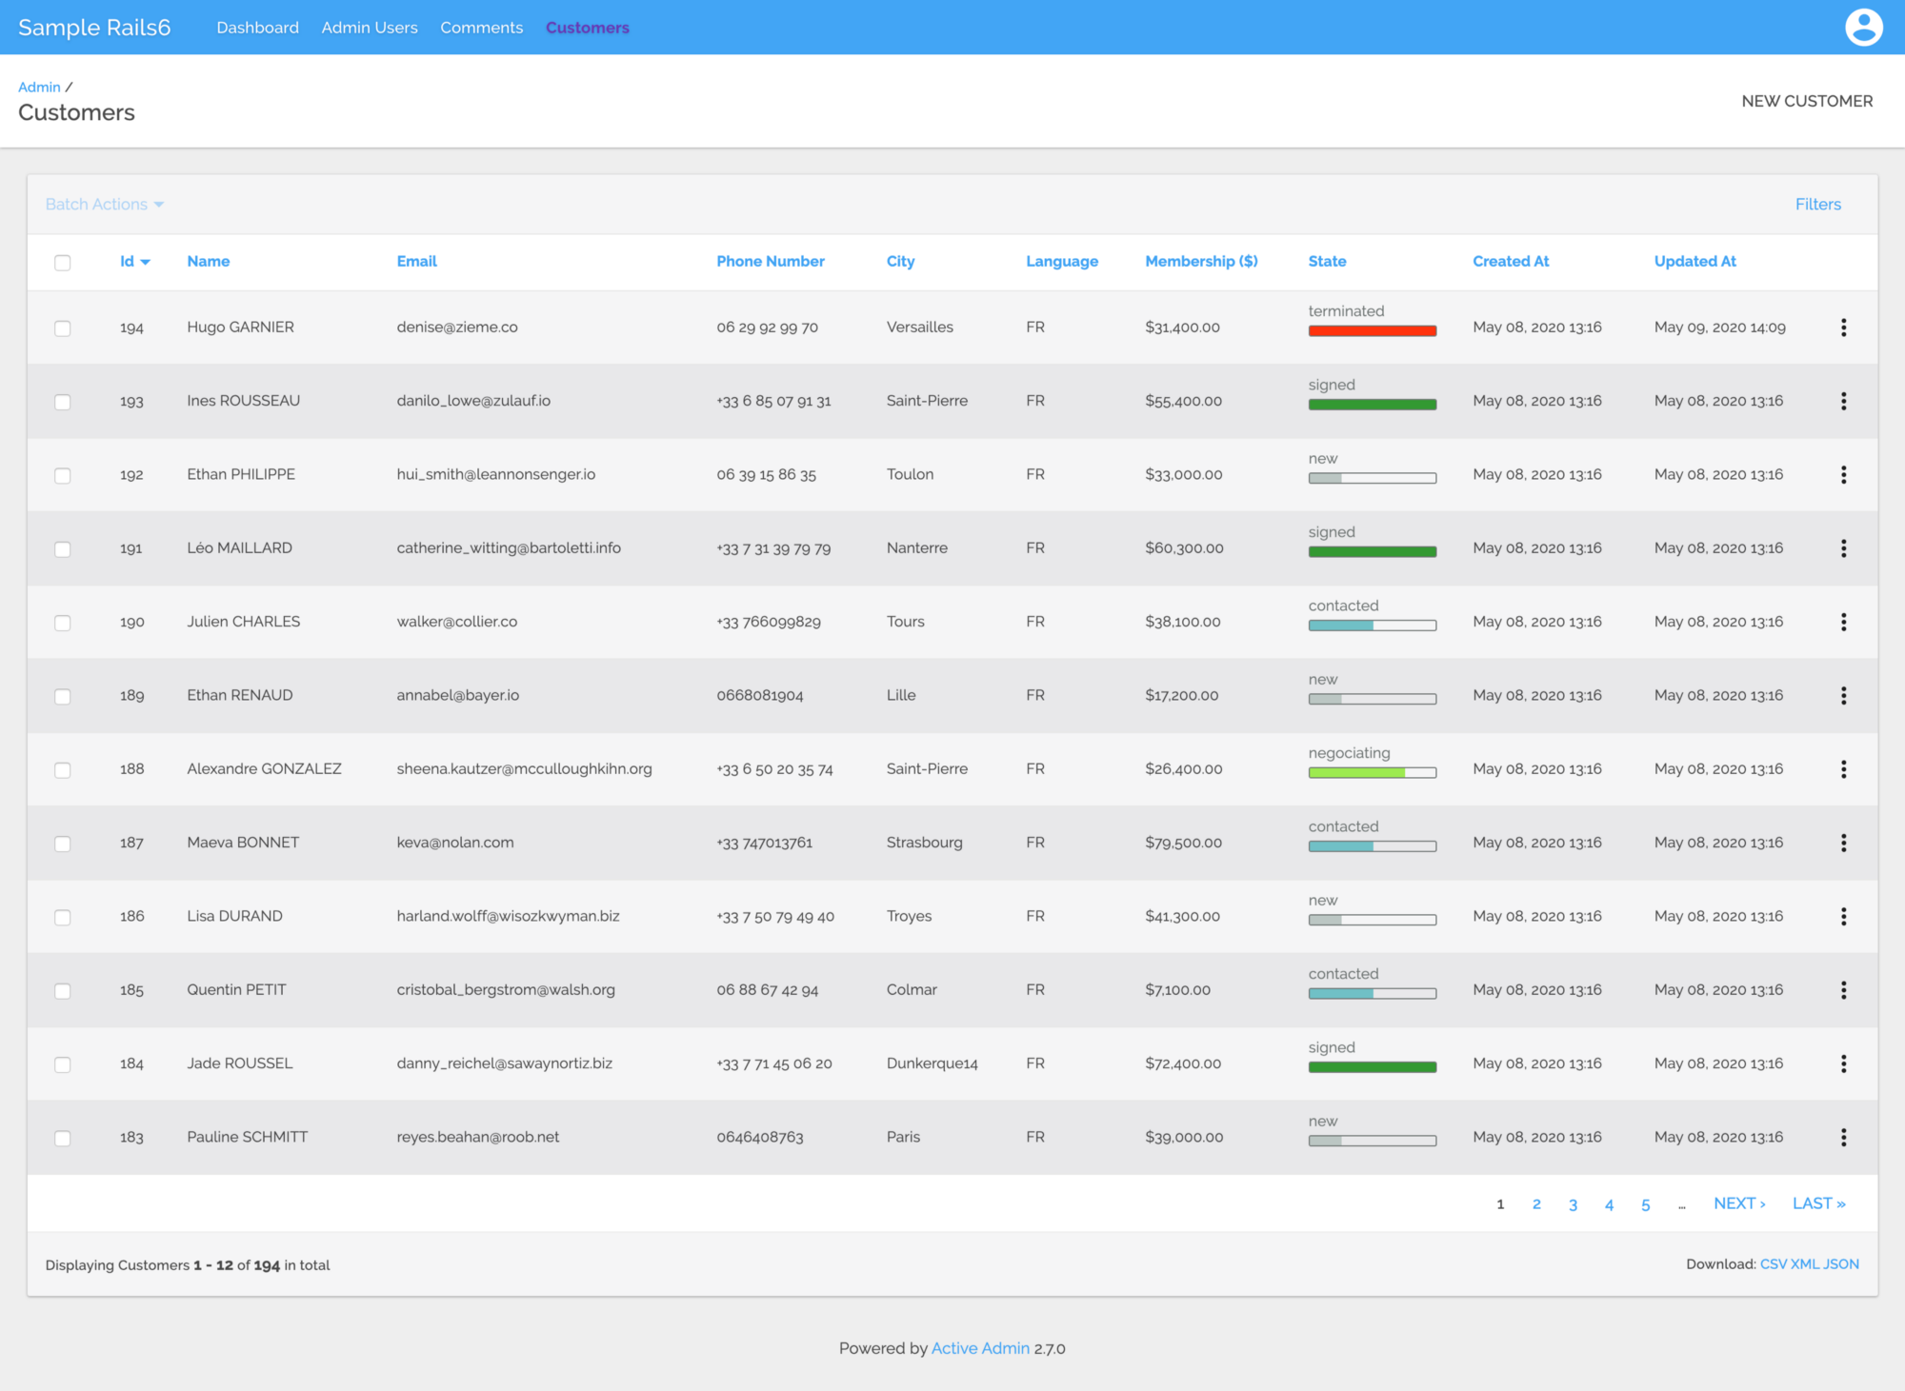Select the checkbox for Alexandre GONZALEZ
This screenshot has height=1391, width=1905.
(x=63, y=770)
